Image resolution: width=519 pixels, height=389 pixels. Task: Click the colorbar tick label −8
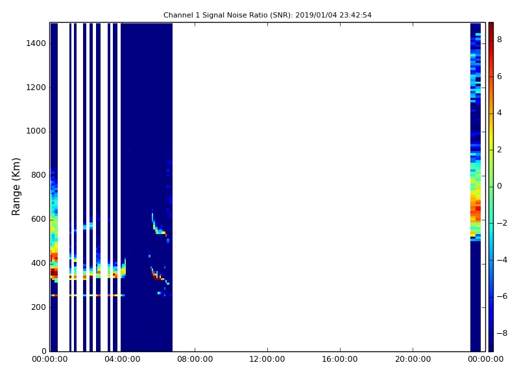click(x=502, y=333)
